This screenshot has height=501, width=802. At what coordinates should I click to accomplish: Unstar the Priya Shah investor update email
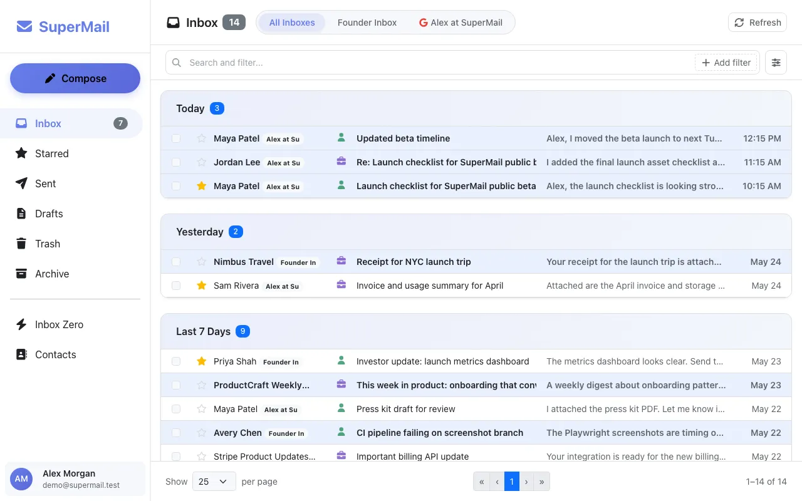tap(202, 361)
